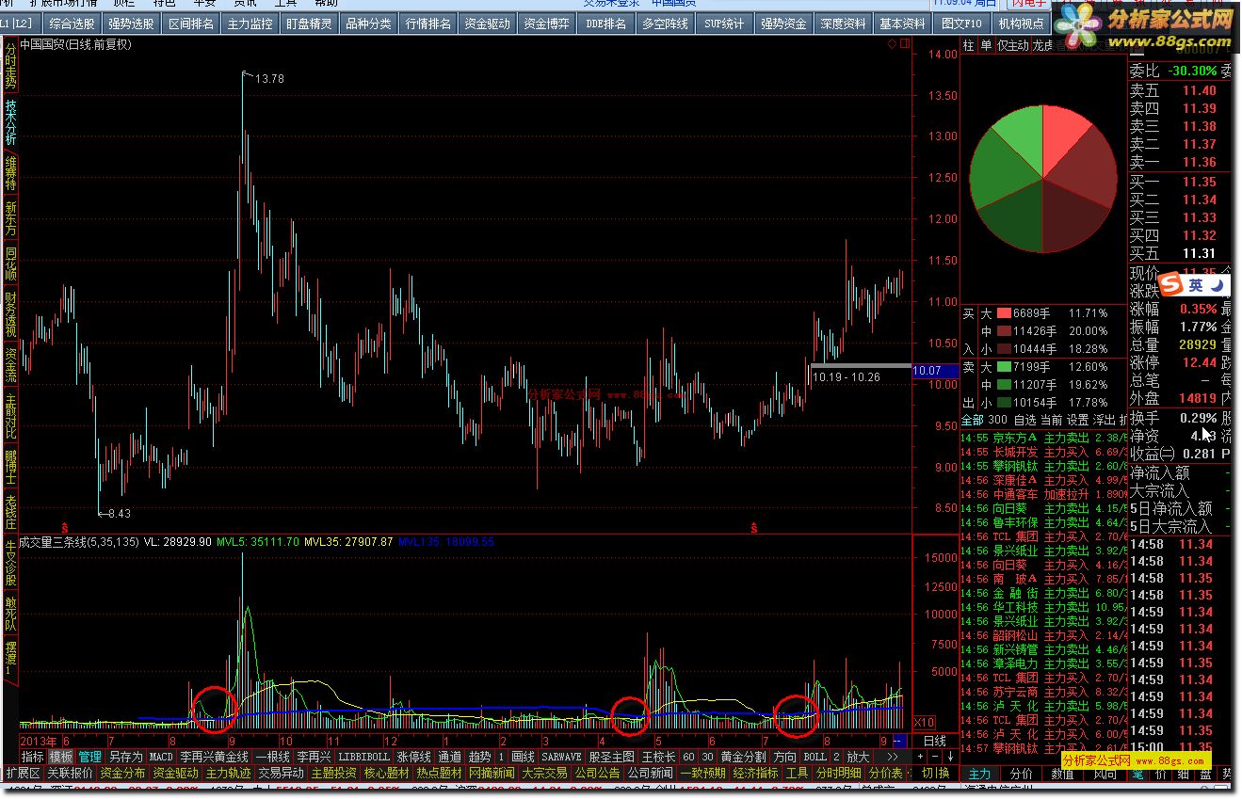Click the Sogou S input method icon
Screen dimensions: 1242x799
[x=1170, y=285]
